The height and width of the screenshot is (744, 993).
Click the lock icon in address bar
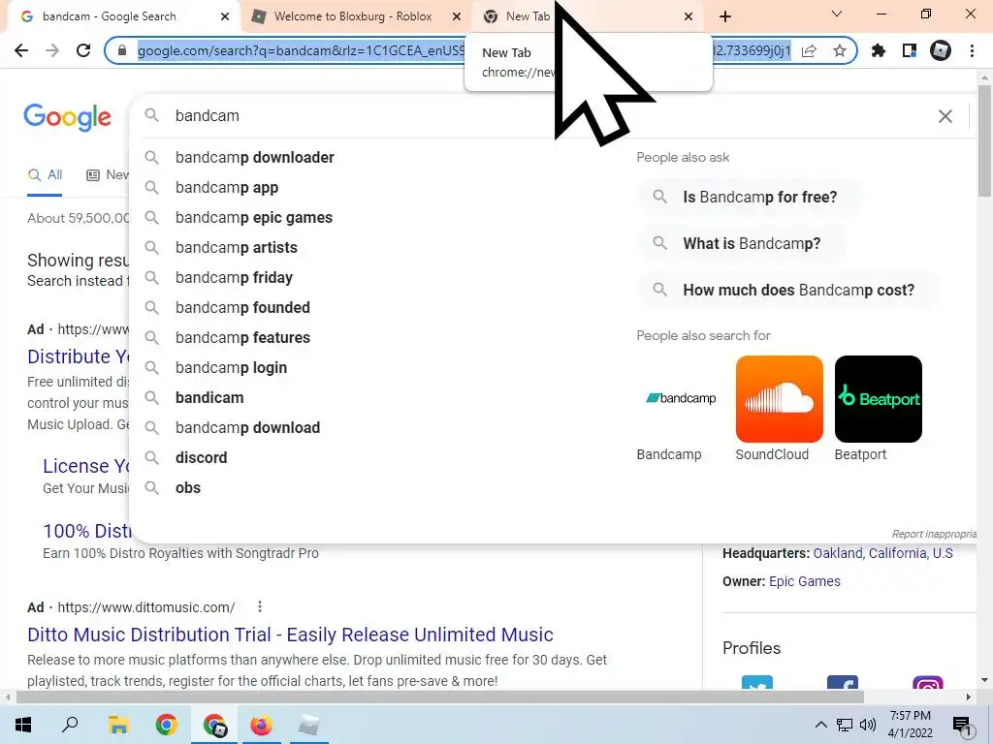click(122, 50)
